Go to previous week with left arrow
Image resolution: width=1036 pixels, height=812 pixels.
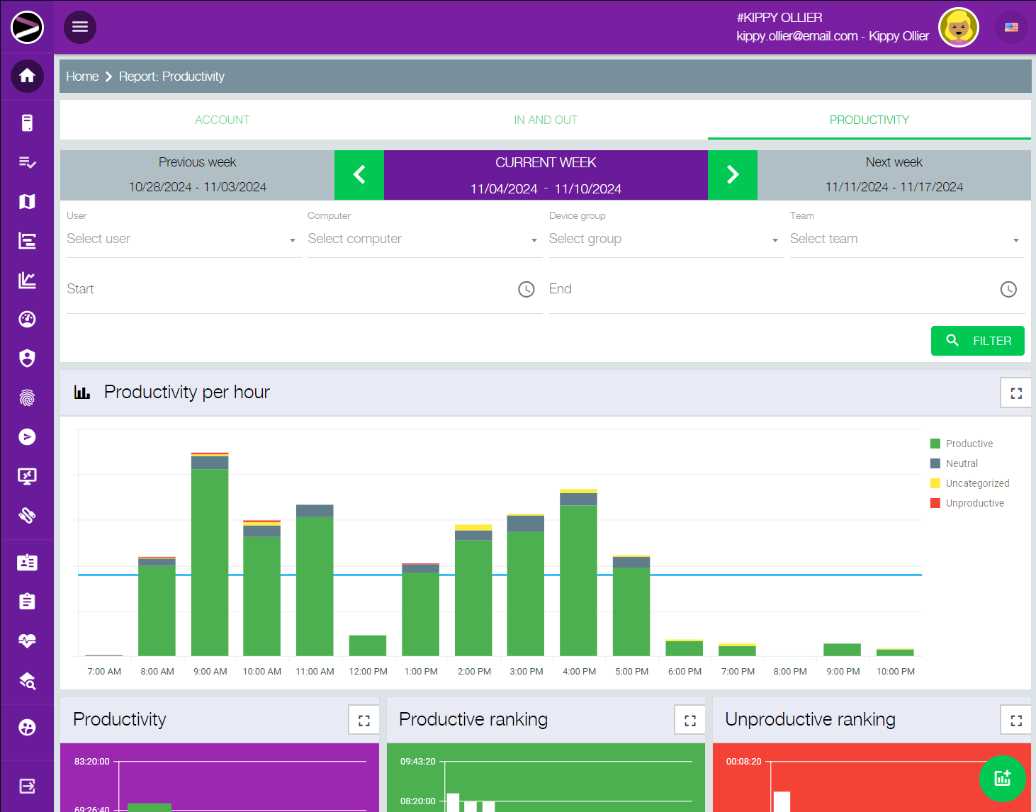(x=359, y=175)
